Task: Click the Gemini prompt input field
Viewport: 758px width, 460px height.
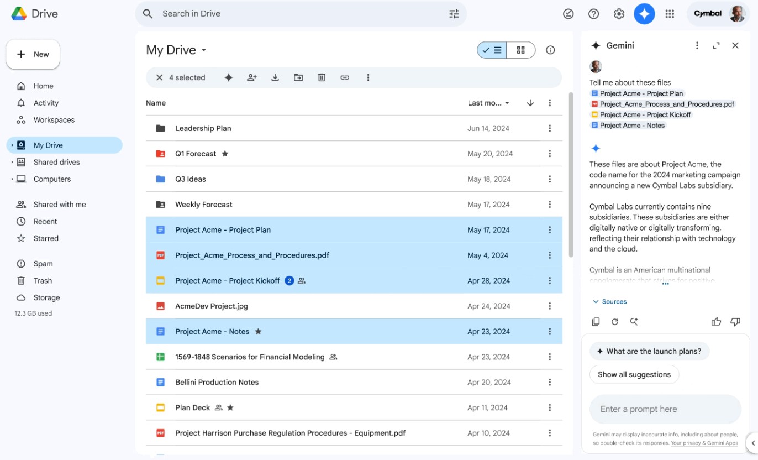Action: coord(665,409)
